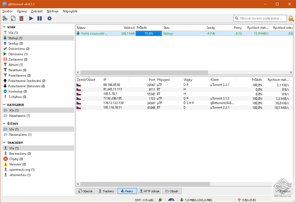Open the settings gear icon
Viewport: 296px width, 203px height.
49,18
